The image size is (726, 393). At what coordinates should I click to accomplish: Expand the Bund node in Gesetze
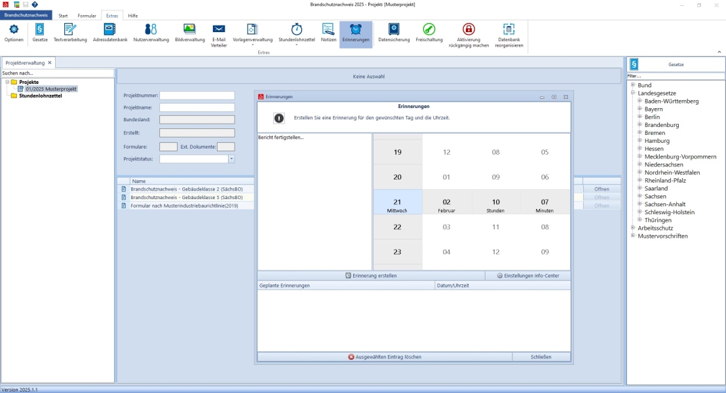click(633, 84)
